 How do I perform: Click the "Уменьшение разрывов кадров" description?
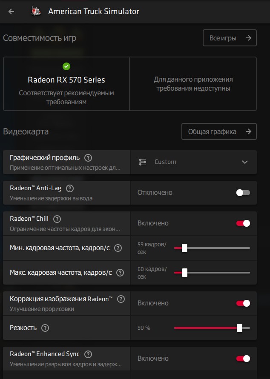tap(66, 365)
